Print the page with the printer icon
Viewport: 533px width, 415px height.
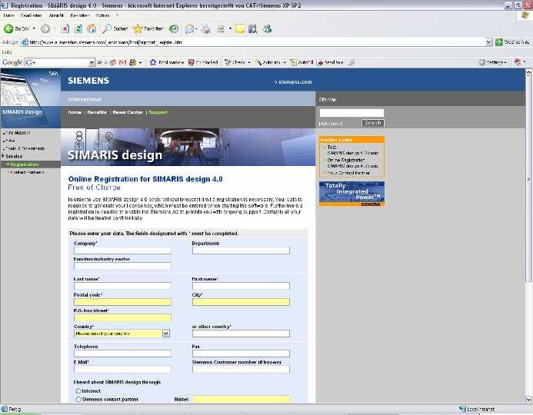pyautogui.click(x=205, y=29)
